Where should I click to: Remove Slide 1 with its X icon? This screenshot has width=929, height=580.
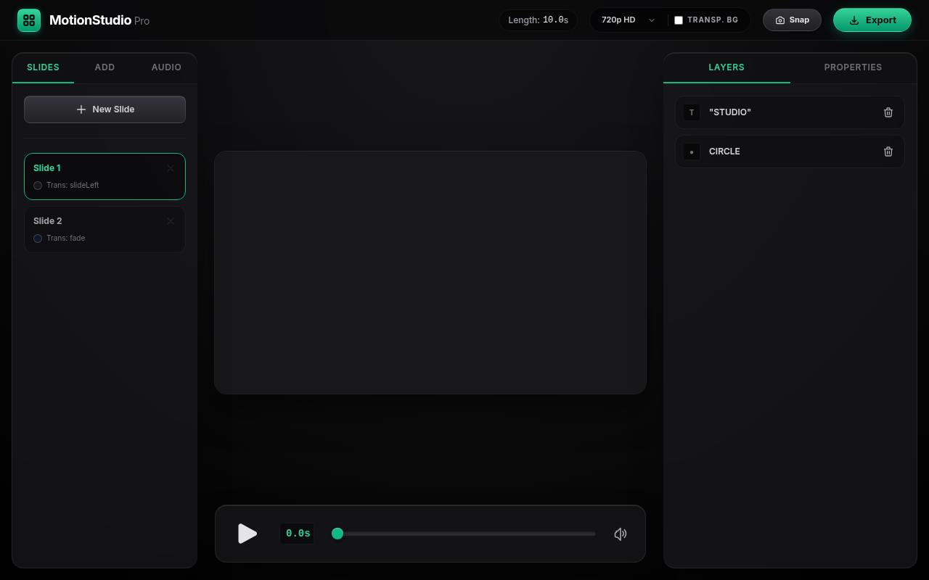coord(171,168)
